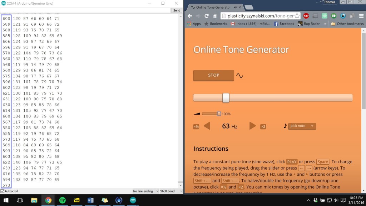Click Send in the serial monitor
This screenshot has width=366, height=206.
pos(177,10)
